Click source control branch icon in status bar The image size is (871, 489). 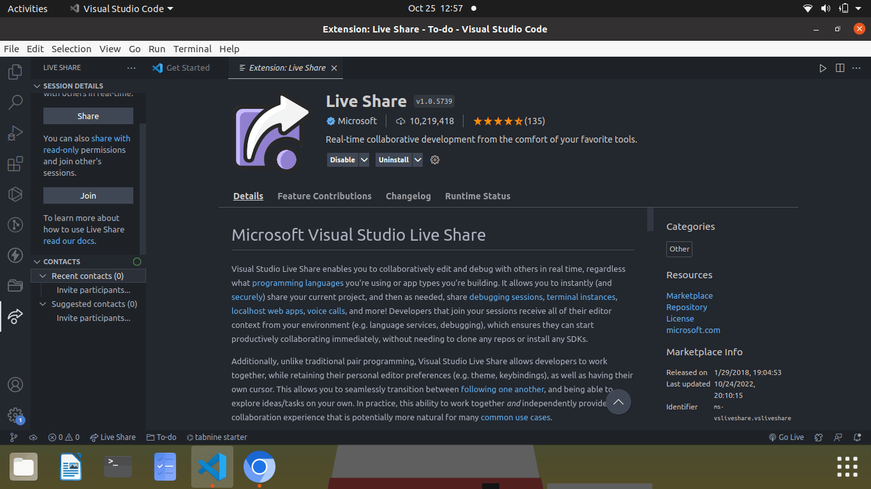coord(14,437)
